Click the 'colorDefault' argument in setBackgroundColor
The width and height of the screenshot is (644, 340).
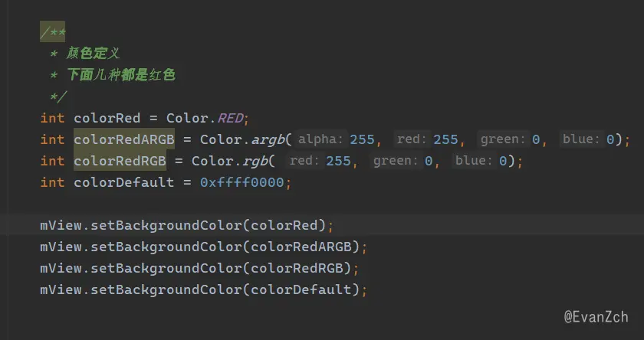tap(301, 289)
